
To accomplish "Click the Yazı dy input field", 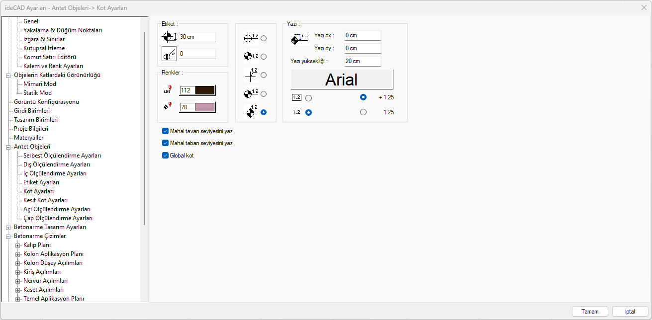I will (363, 48).
